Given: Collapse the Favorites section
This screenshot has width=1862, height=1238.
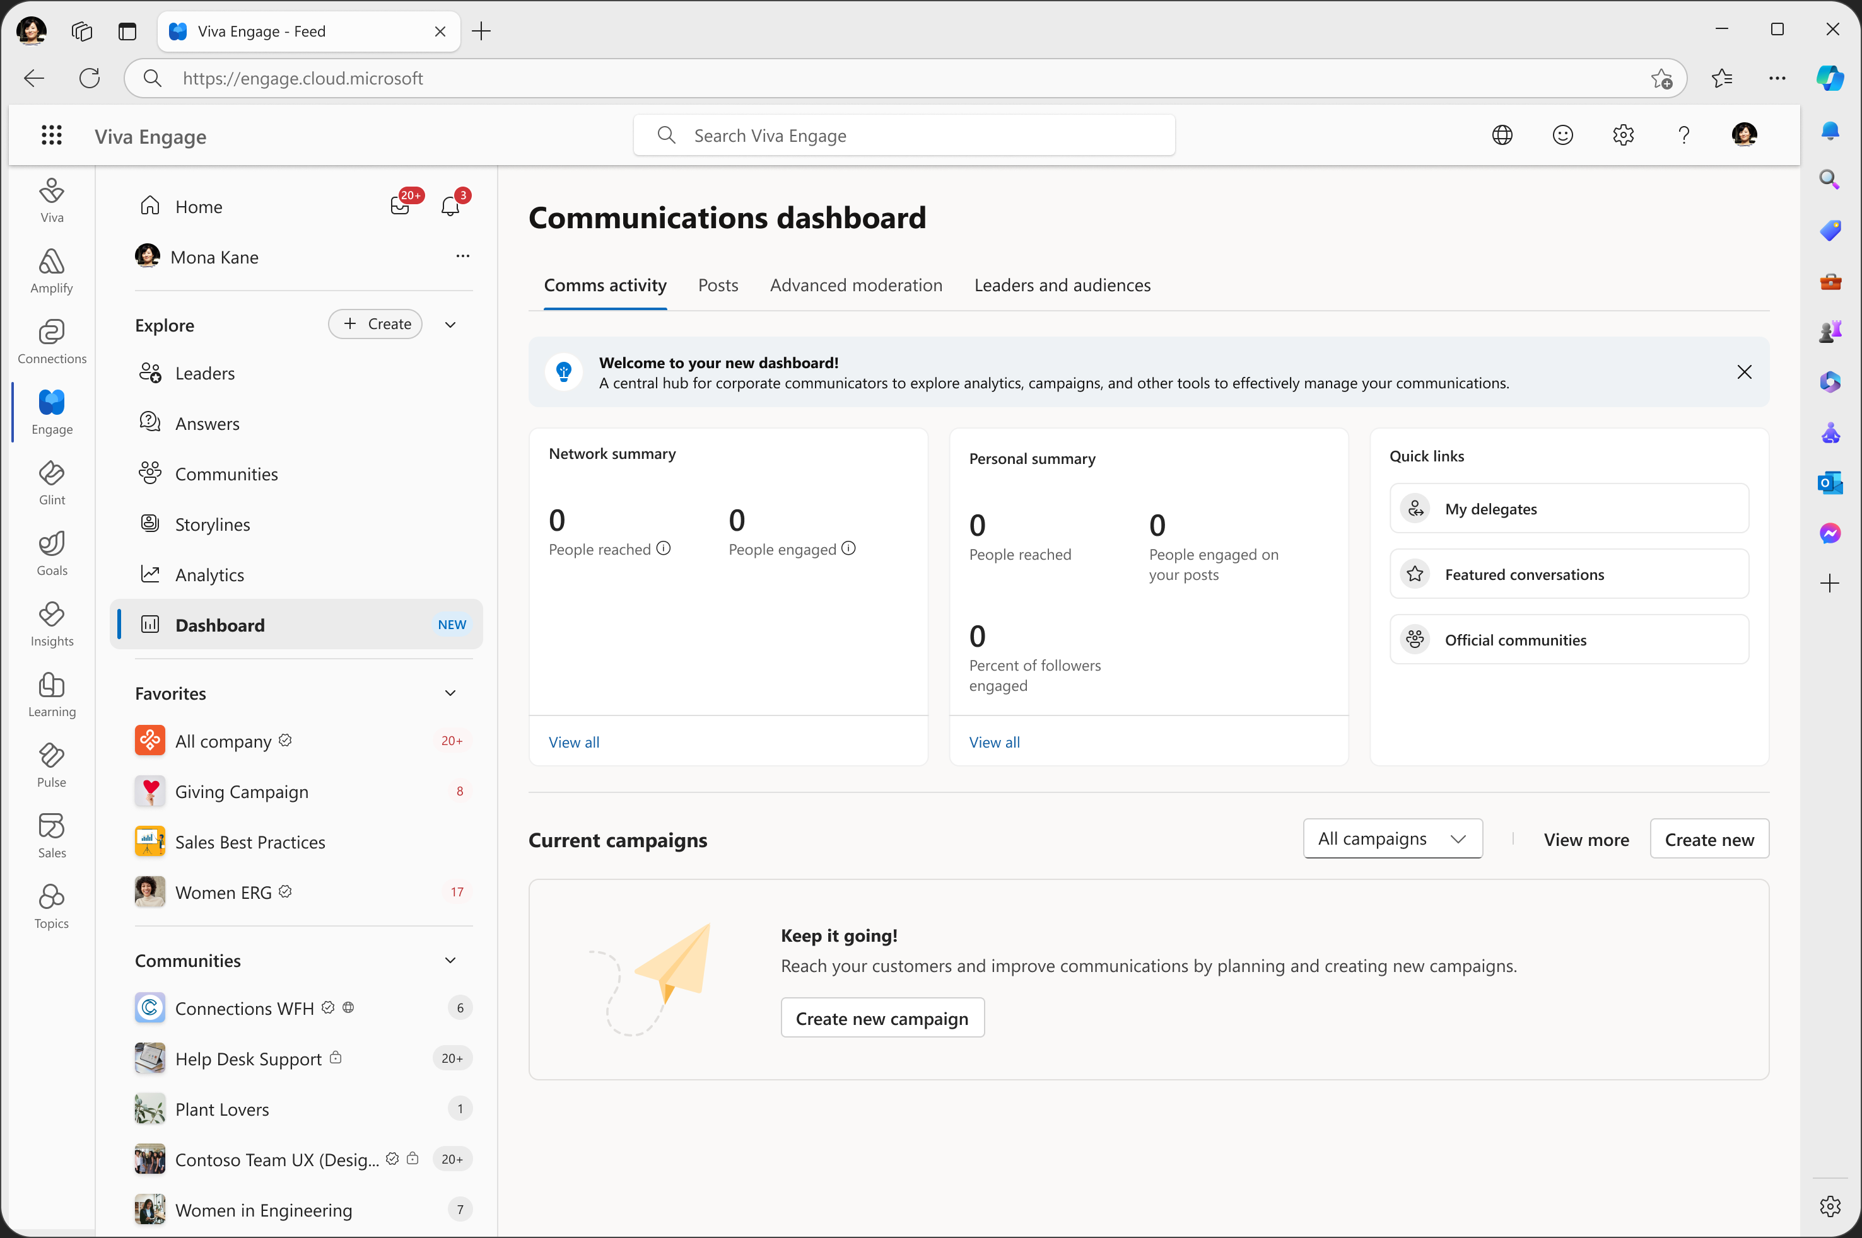Looking at the screenshot, I should (x=450, y=692).
